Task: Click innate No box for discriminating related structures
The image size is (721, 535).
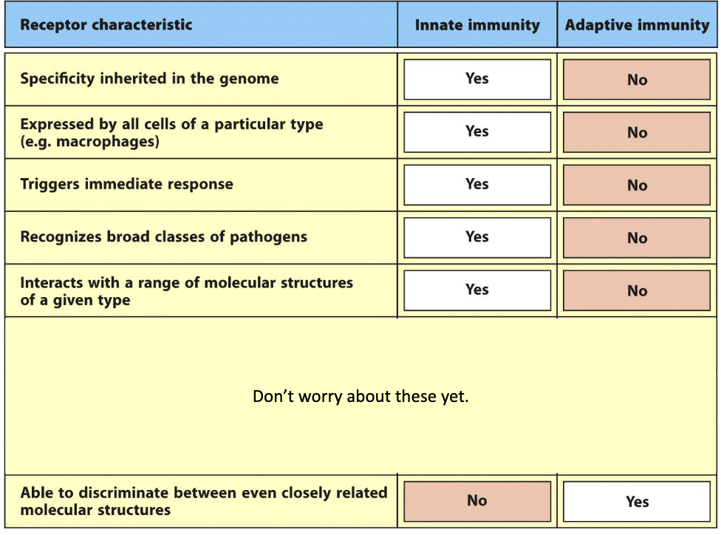Action: click(x=477, y=501)
